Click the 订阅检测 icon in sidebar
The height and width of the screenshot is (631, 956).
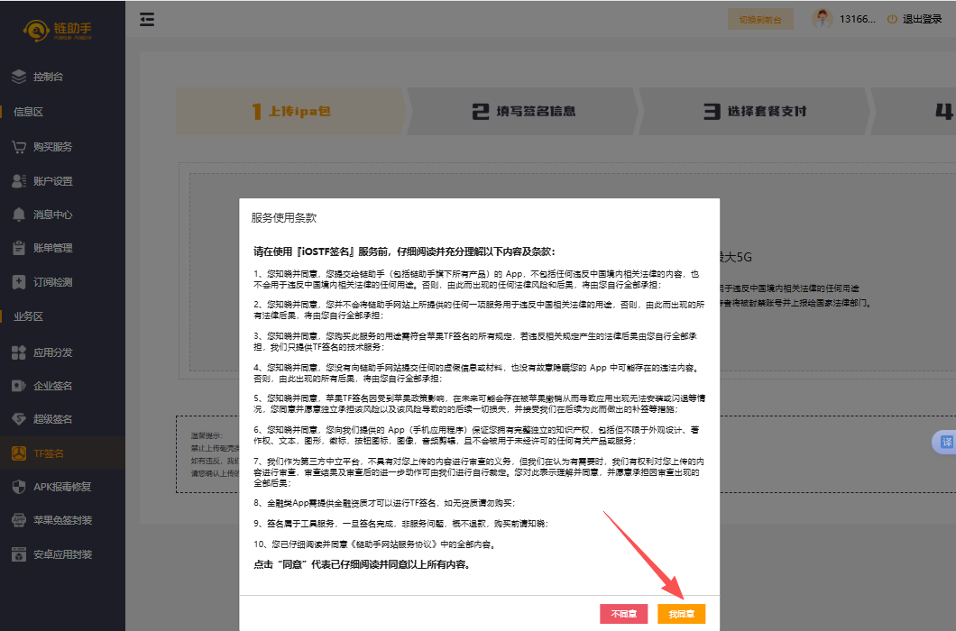click(x=19, y=282)
